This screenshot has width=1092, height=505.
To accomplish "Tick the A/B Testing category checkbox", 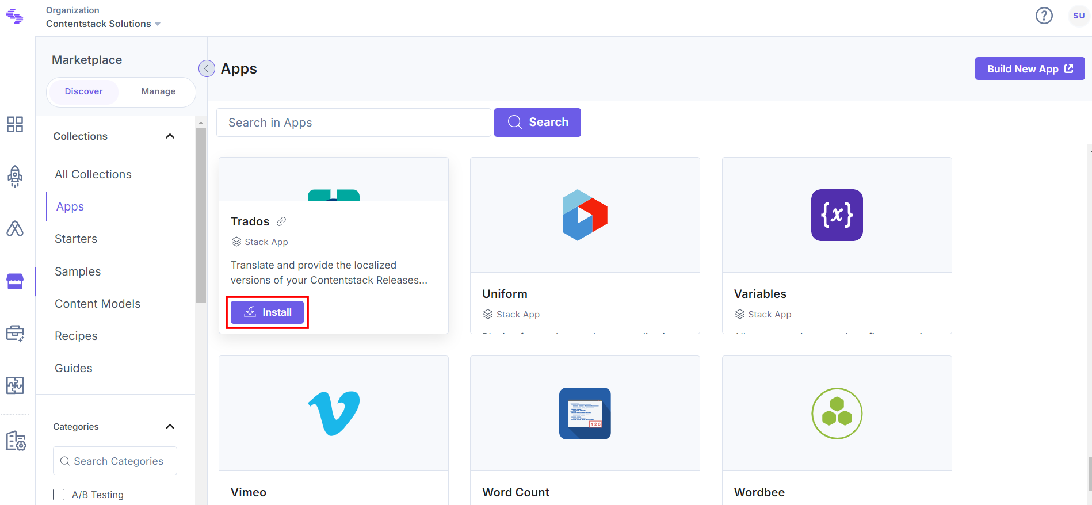I will coord(59,495).
